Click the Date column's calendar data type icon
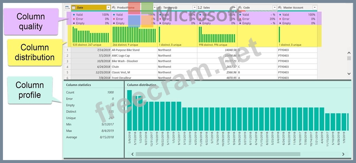The image size is (356, 163). click(x=74, y=8)
